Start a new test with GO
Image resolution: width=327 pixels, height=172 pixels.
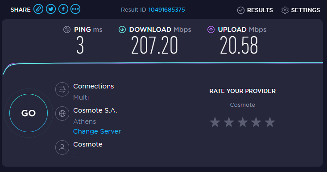(29, 113)
